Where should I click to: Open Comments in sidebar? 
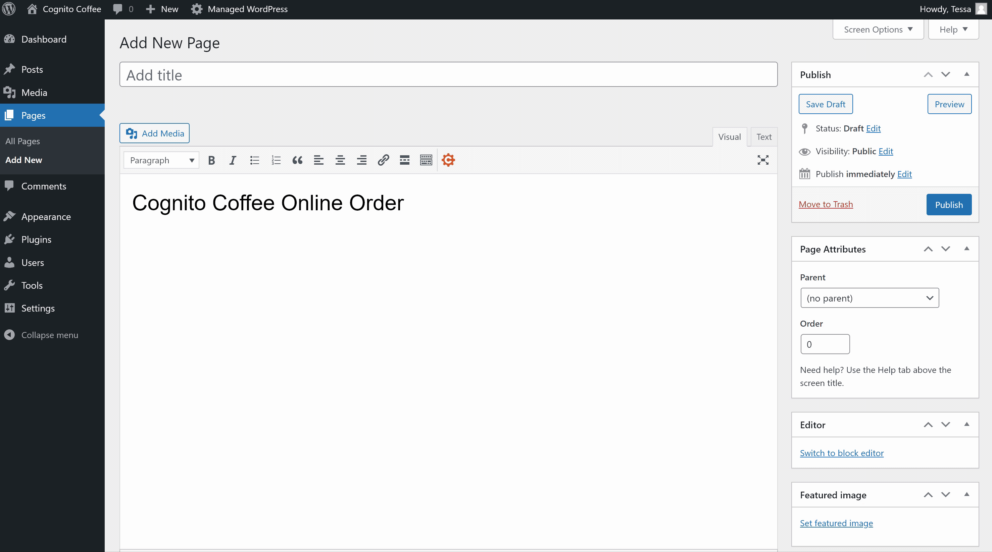pyautogui.click(x=52, y=186)
